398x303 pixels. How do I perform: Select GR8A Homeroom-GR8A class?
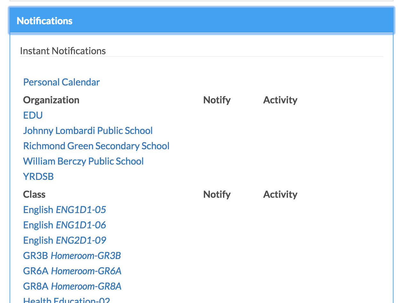(x=72, y=286)
